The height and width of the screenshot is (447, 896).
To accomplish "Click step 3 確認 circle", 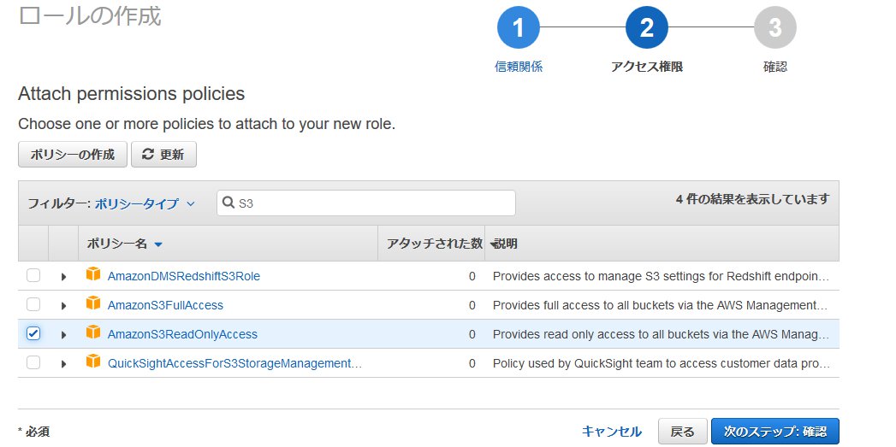I will tap(774, 28).
